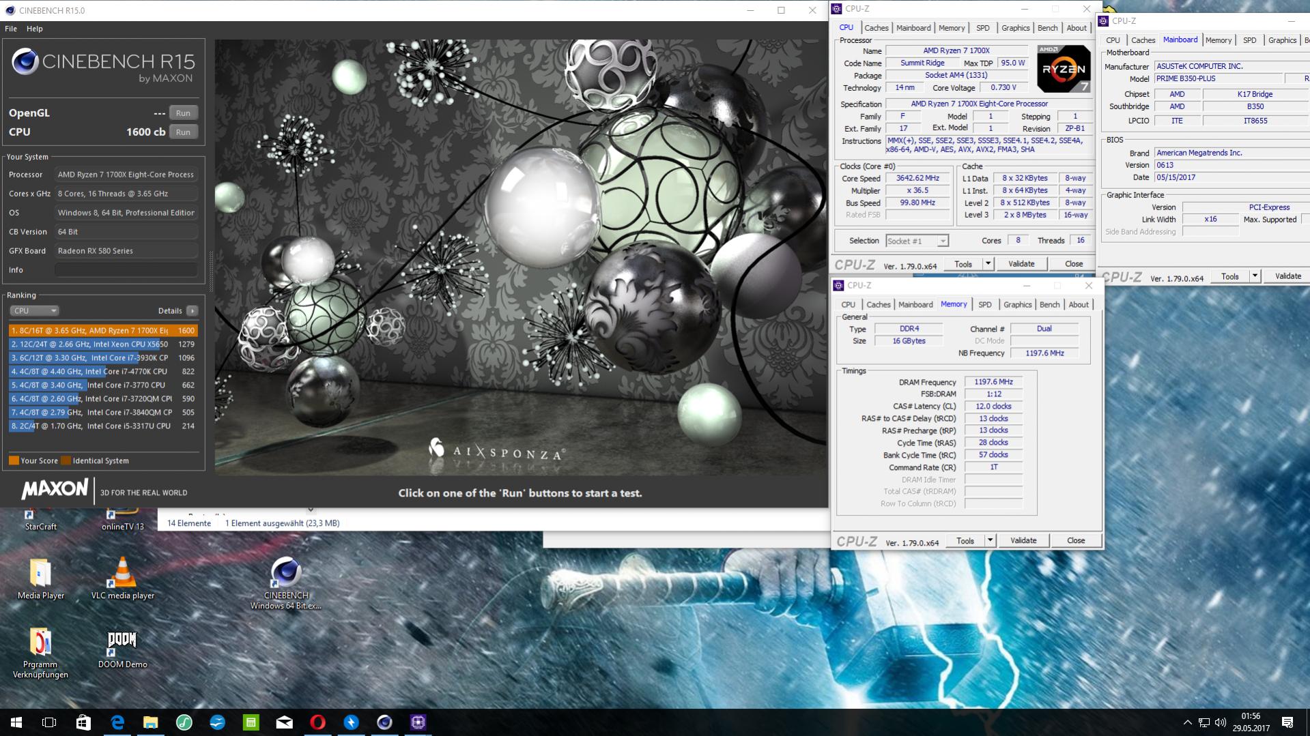Viewport: 1310px width, 736px height.
Task: Click Validate in the CPU-Z Memory window
Action: (1023, 541)
